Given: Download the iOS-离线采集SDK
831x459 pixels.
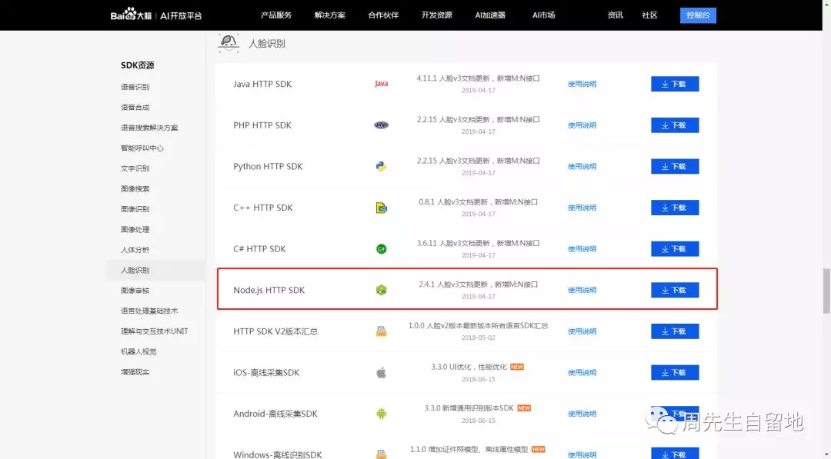Looking at the screenshot, I should tap(675, 373).
